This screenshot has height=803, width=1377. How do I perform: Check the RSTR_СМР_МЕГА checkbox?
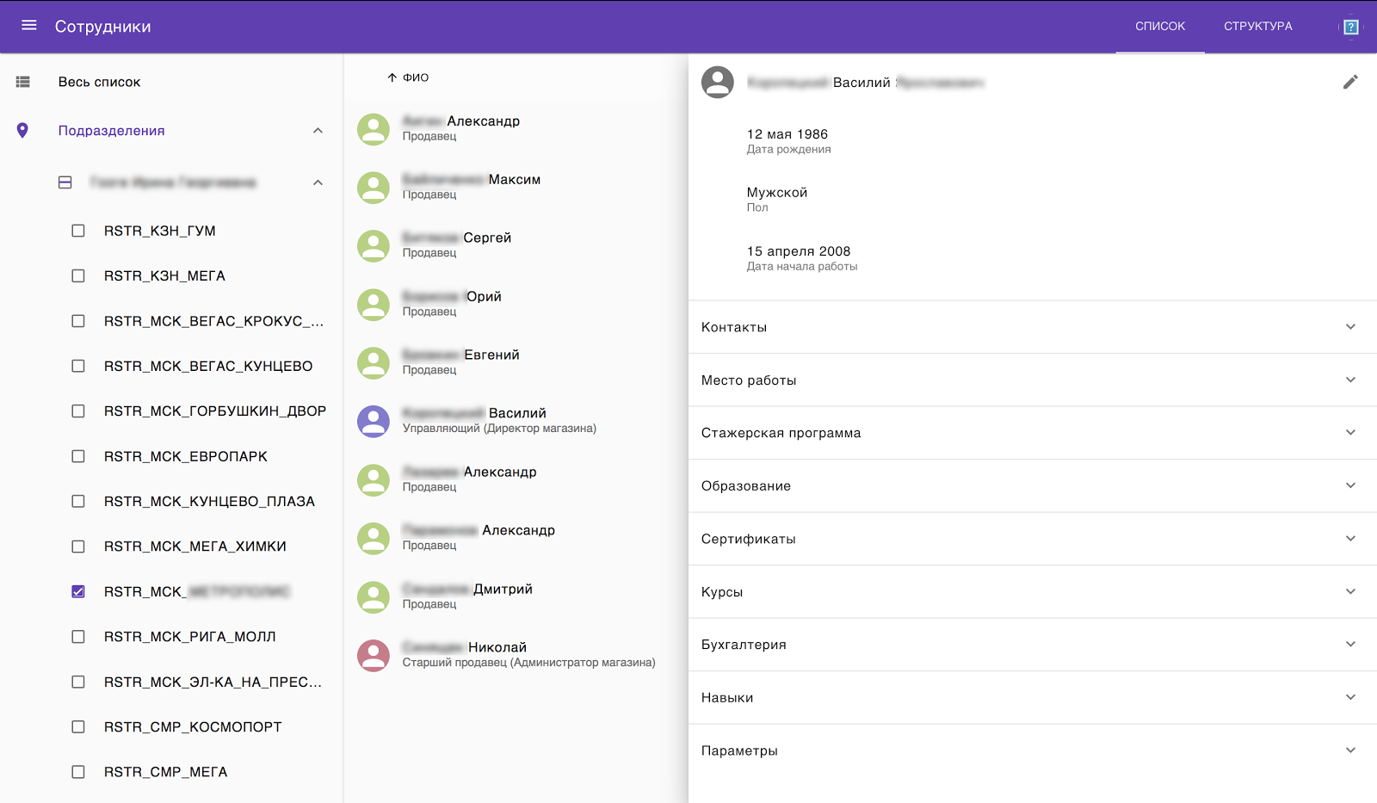click(x=78, y=772)
